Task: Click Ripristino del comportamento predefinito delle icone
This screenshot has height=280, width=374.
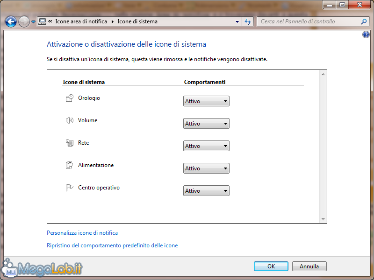Action: pyautogui.click(x=112, y=245)
